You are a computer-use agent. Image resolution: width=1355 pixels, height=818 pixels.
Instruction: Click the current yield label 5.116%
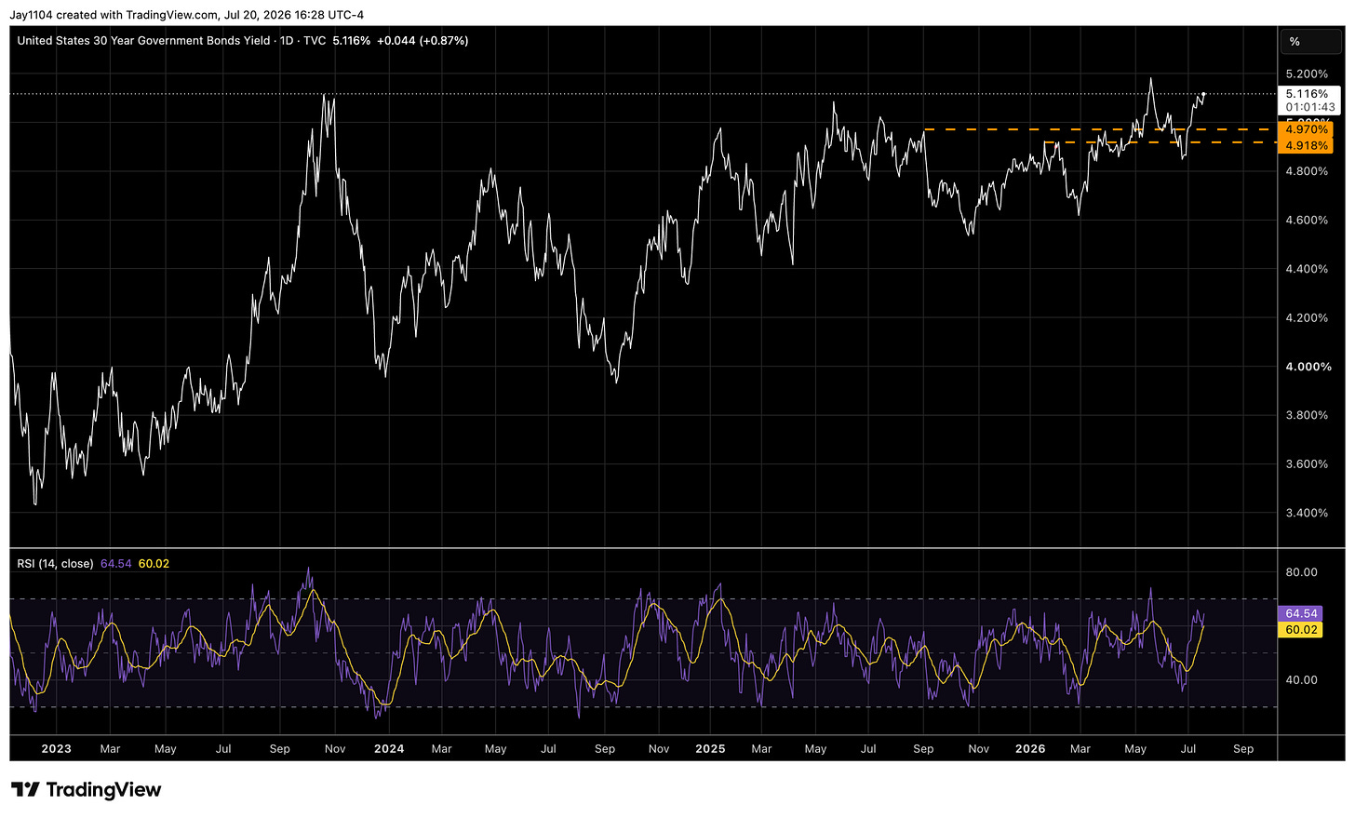[x=1307, y=94]
